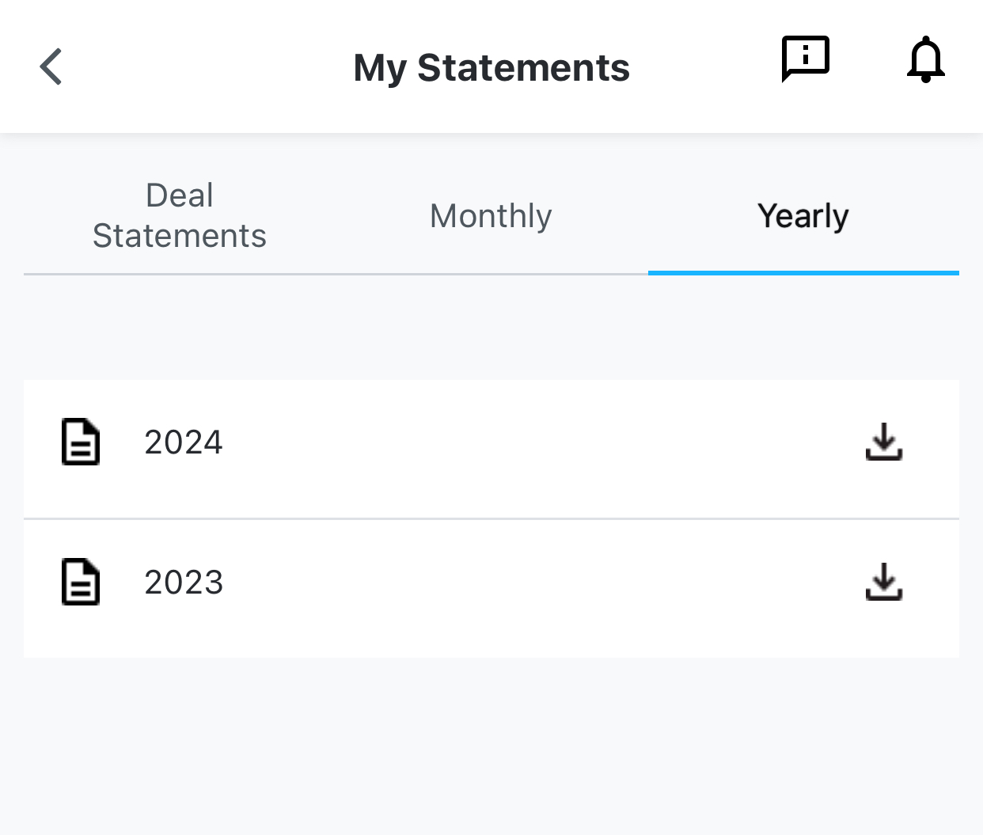983x835 pixels.
Task: Open the feedback message icon
Action: click(805, 59)
